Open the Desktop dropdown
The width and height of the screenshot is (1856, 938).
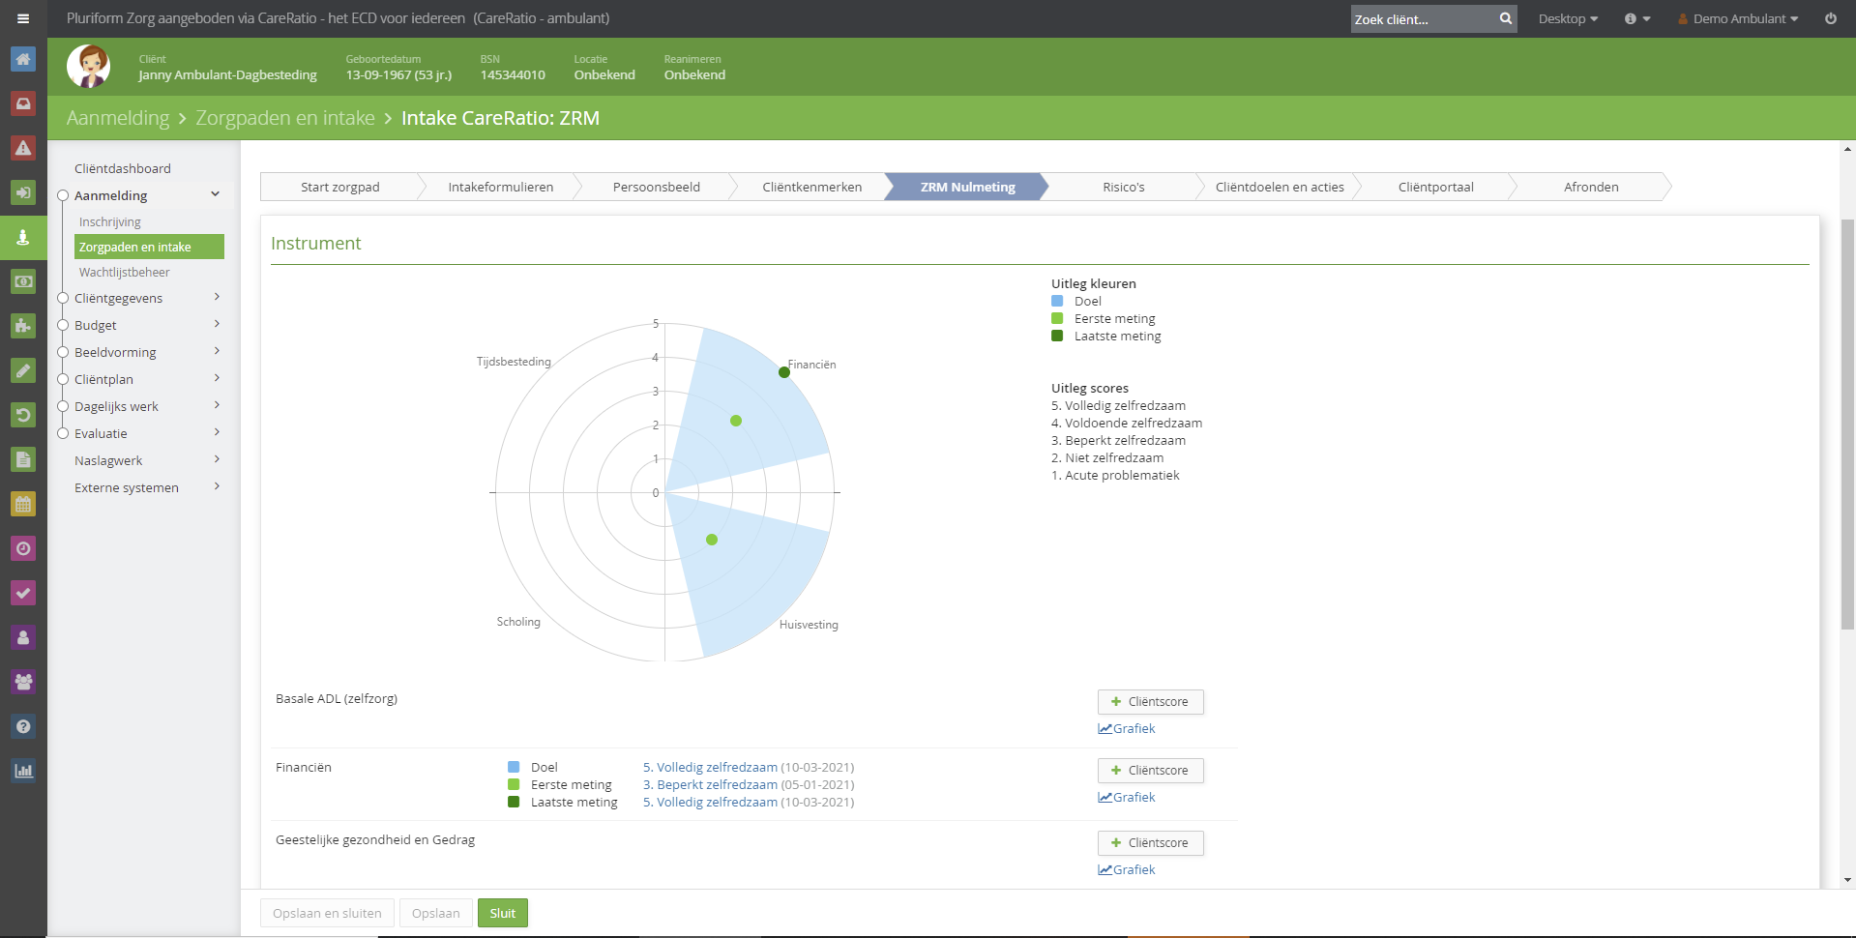click(x=1568, y=18)
